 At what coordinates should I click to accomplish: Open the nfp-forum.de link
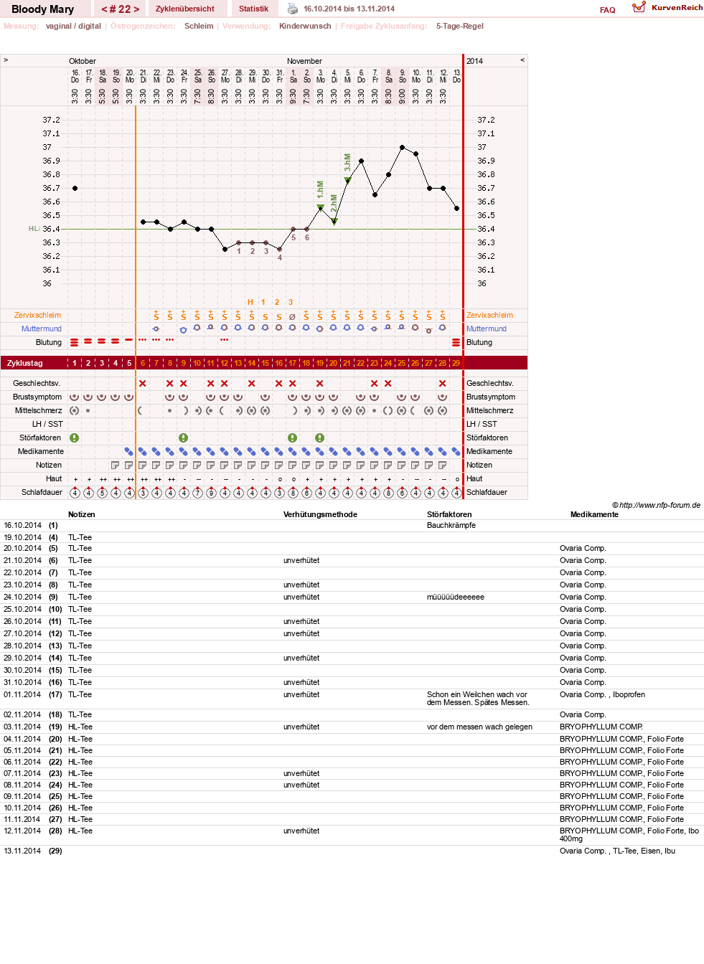(x=660, y=505)
